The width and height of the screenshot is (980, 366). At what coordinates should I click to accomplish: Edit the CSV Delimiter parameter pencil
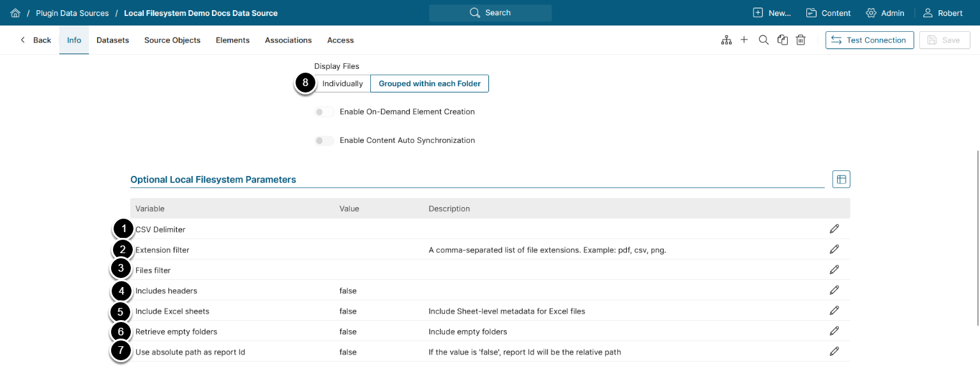pyautogui.click(x=834, y=229)
